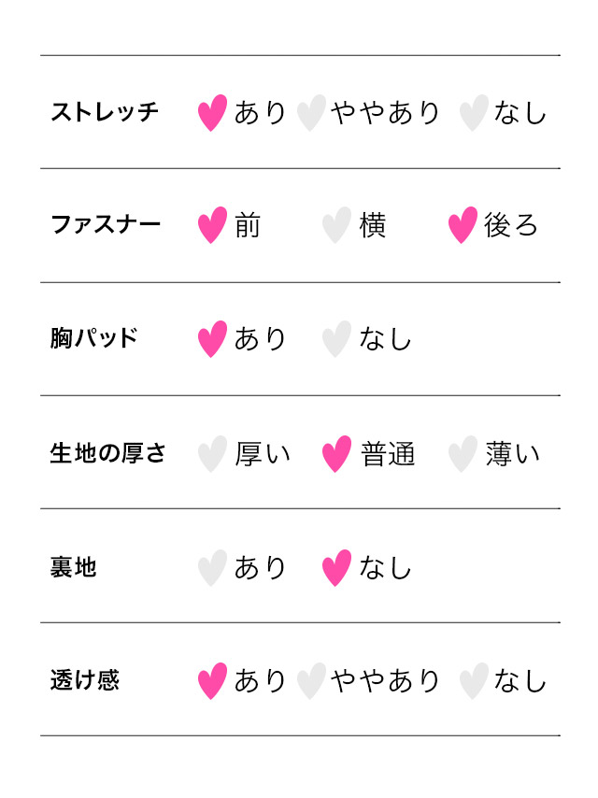Viewport: 598px width, 798px height.
Task: Click the pink heart for 透け感 あり
Action: (x=212, y=681)
